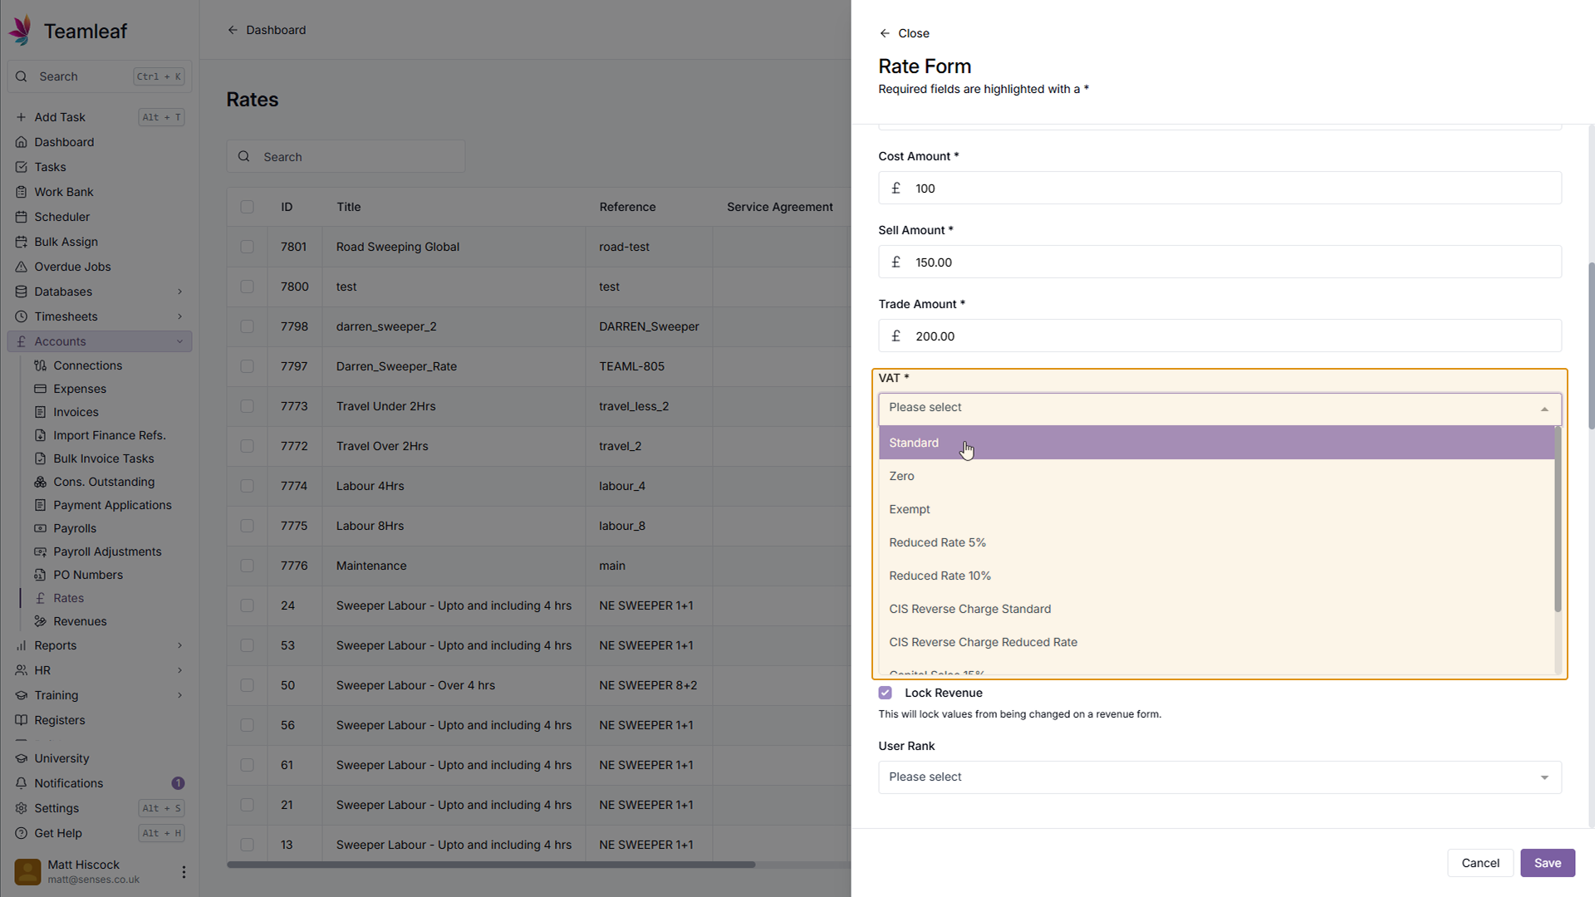
Task: Click the Get Help question icon
Action: [x=22, y=833]
